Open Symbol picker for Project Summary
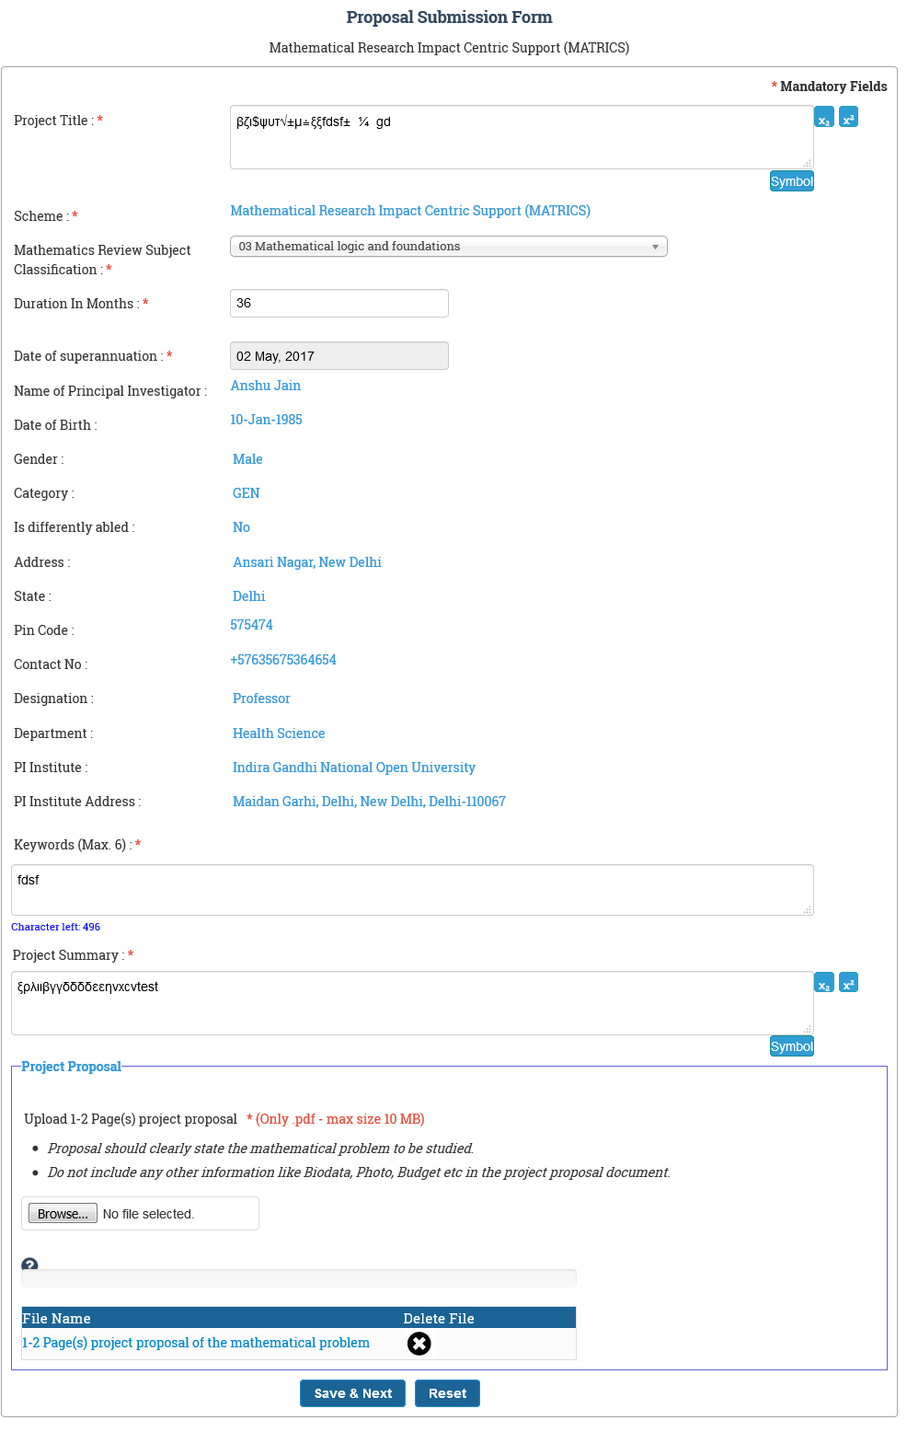Image resolution: width=907 pixels, height=1432 pixels. point(791,1046)
